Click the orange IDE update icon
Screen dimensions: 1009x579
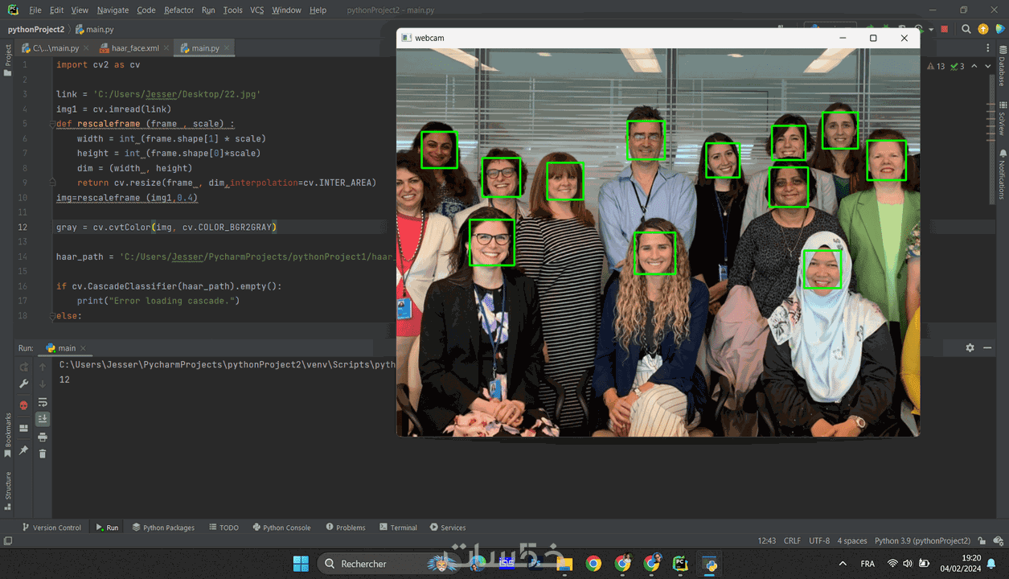pyautogui.click(x=982, y=29)
